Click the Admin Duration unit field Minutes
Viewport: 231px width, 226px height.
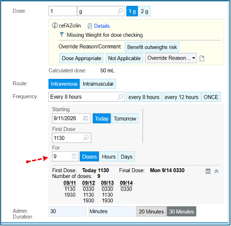click(x=112, y=211)
